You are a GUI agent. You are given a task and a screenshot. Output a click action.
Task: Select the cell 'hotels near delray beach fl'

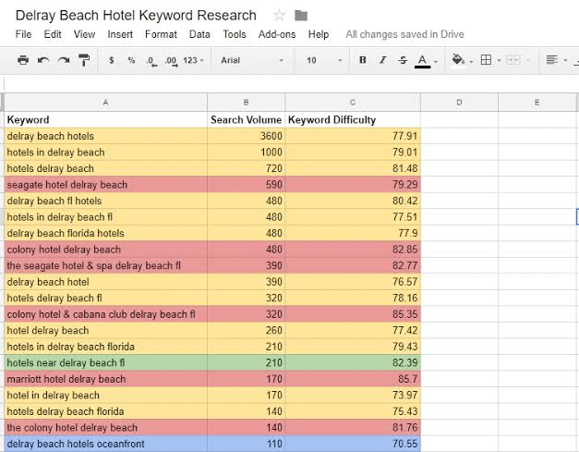pos(106,362)
